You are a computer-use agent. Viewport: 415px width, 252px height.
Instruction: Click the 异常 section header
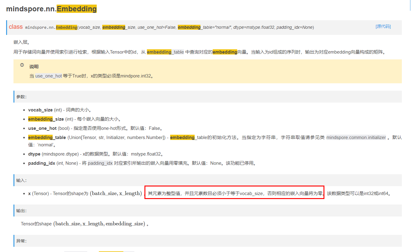[207, 241]
